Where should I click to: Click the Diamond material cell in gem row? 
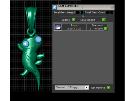97,25
